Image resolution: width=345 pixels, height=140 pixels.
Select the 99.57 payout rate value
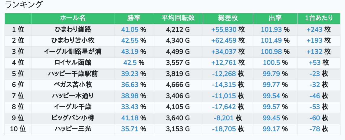coord(271,107)
